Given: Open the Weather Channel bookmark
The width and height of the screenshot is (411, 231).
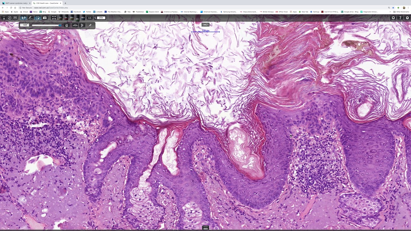Looking at the screenshot, I should pos(113,12).
